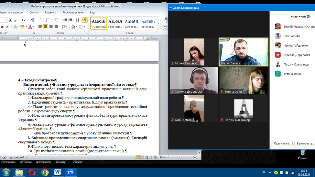This screenshot has height=177, width=315.
Task: Open the Рецензирование ribbon tab
Action: coord(73,13)
